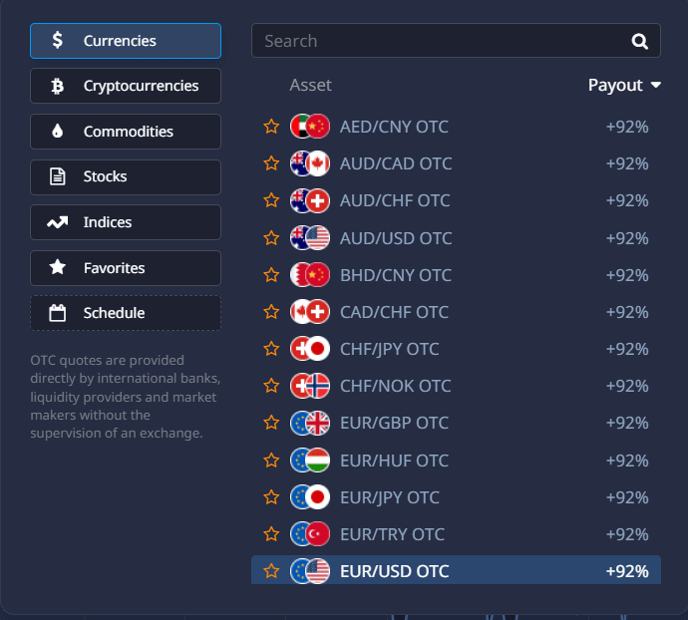
Task: Toggle favorite star for AED/CNY OTC
Action: (271, 127)
